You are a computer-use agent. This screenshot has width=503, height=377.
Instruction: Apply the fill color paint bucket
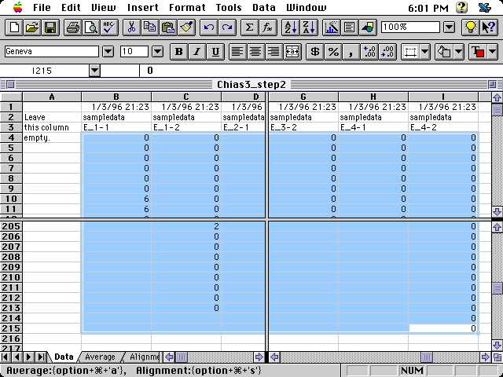pos(444,52)
